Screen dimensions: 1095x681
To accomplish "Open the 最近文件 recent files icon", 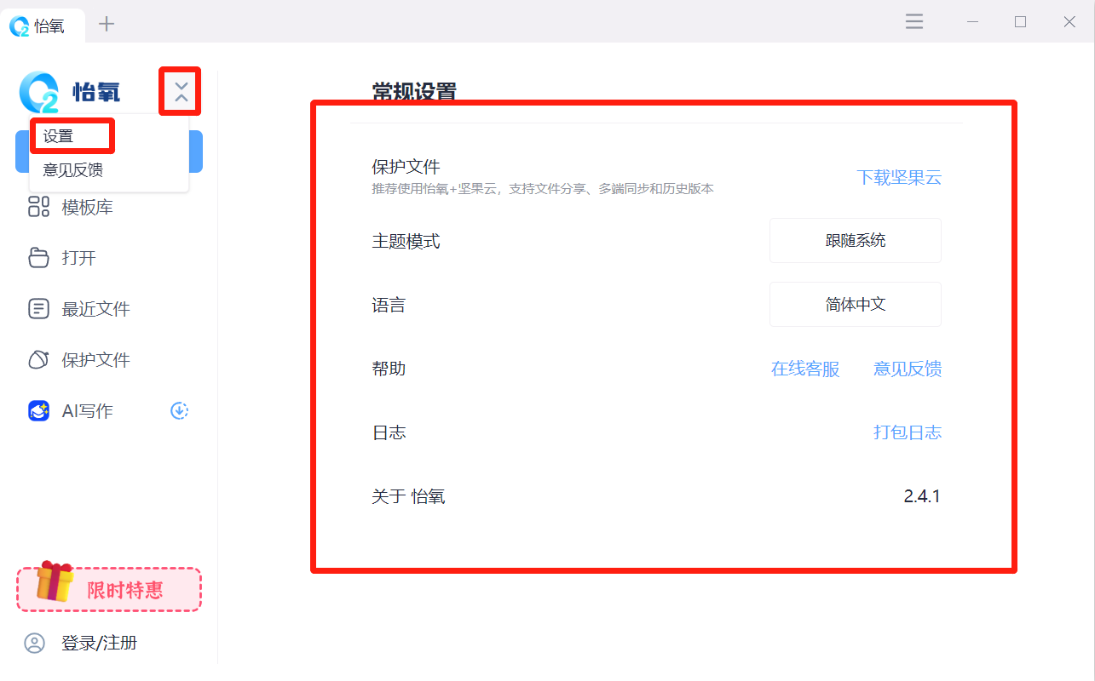I will click(x=38, y=309).
